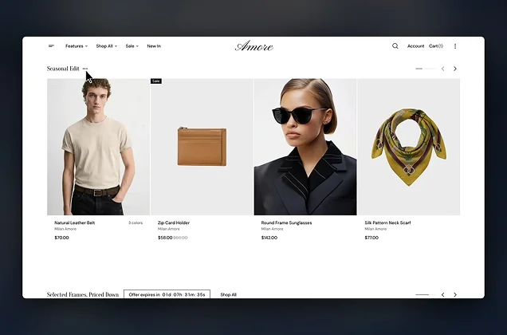The image size is (507, 335).
Task: Expand the Sale dropdown menu
Action: tap(132, 46)
